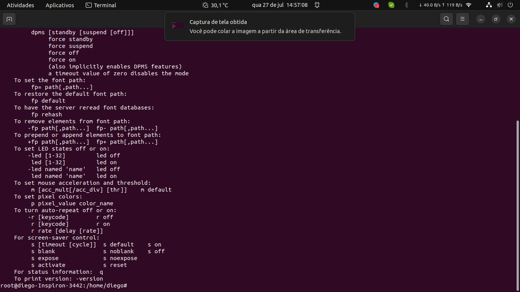
Task: Click the notification bell icon
Action: [x=317, y=5]
